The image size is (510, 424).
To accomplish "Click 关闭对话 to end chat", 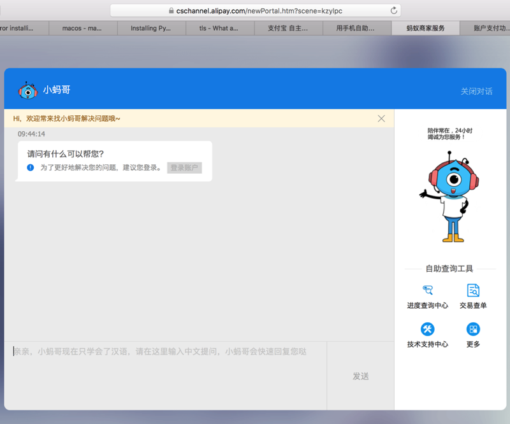I will pyautogui.click(x=476, y=91).
